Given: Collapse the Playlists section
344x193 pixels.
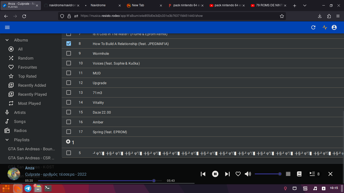Looking at the screenshot, I should 7,140.
